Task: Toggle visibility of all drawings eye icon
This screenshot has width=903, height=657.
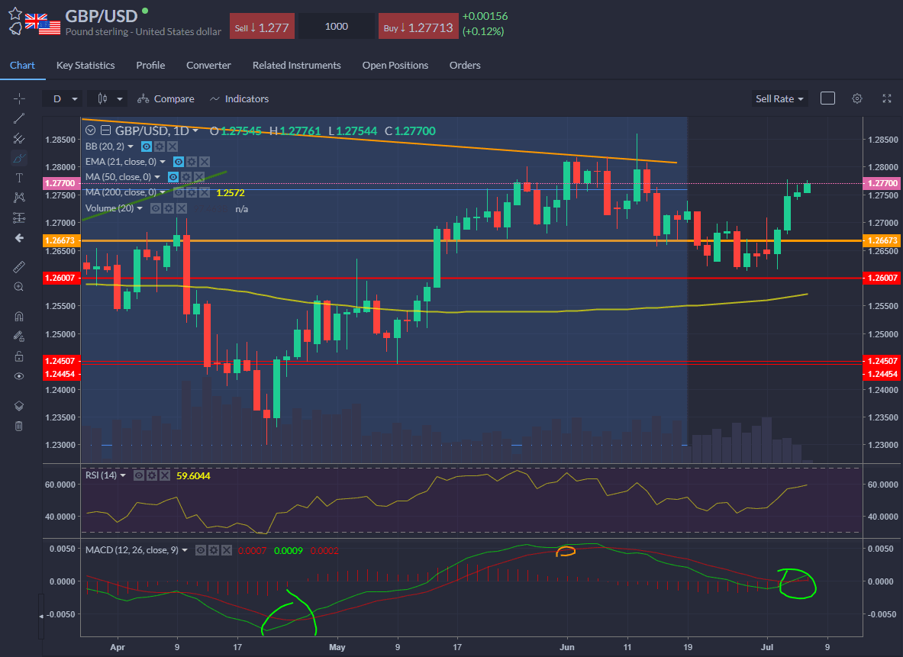Action: pyautogui.click(x=19, y=376)
